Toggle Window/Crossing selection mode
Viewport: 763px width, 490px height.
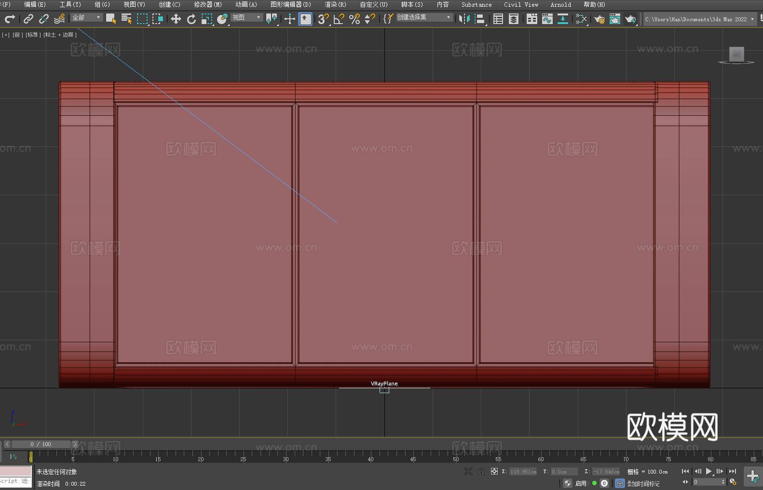[158, 19]
